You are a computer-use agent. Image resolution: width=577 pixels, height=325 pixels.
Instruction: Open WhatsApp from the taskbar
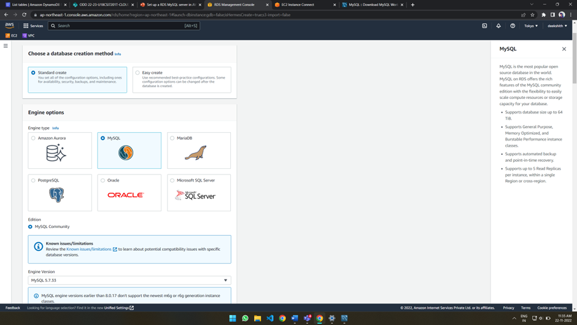coord(245,318)
